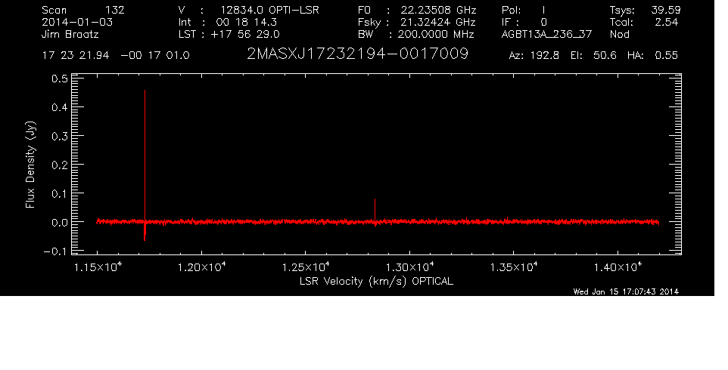Click the LST value +17 56 29.0
728x370 pixels.
click(245, 34)
